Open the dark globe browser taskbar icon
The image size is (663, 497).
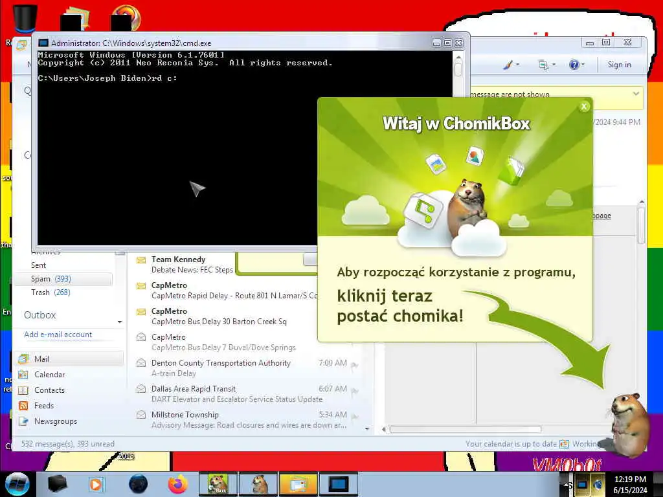pyautogui.click(x=138, y=484)
